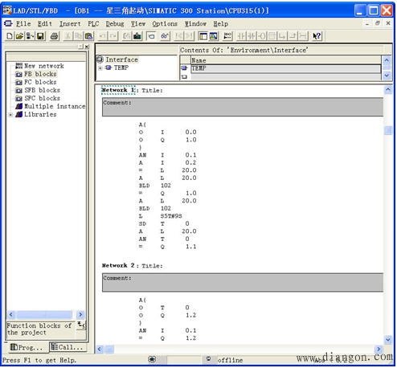Click the context Help arrow question icon

[x=317, y=36]
